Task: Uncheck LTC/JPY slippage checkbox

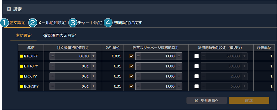Action: click(x=131, y=76)
